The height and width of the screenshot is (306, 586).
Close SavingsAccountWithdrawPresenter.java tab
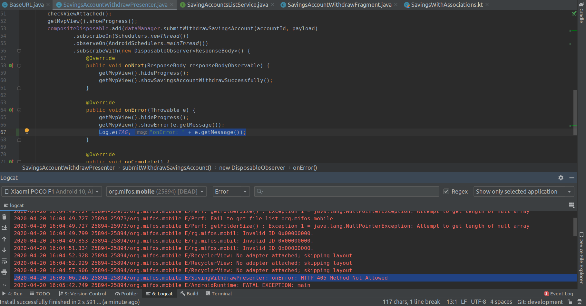tap(172, 5)
